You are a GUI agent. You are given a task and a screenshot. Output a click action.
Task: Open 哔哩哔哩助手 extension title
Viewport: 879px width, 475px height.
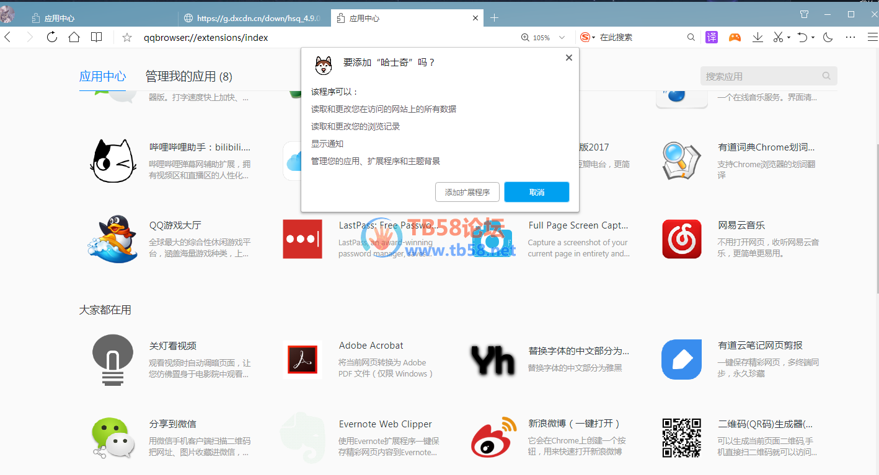click(200, 147)
